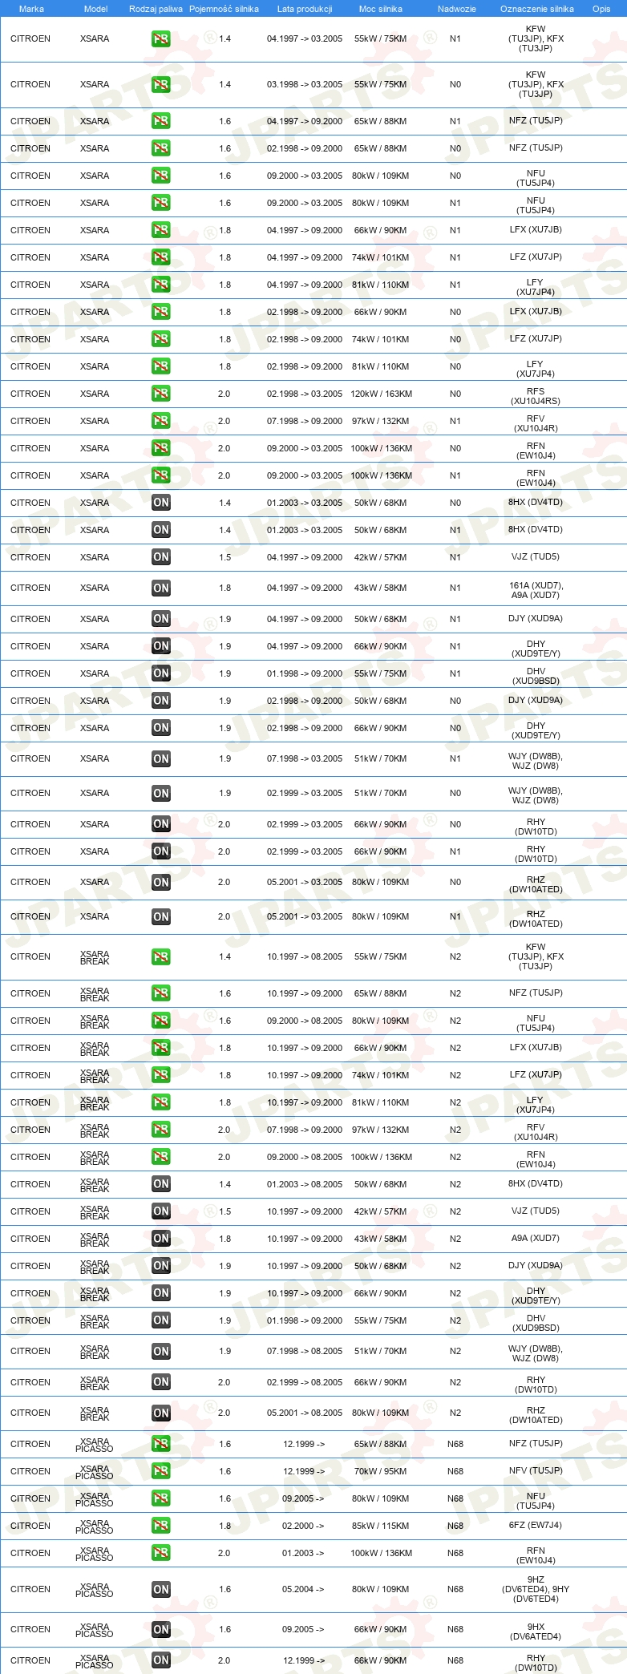Viewport: 627px width, 1674px height.
Task: Click the PB icon in the Xsara 97kW / 132KM N1 row
Action: click(x=161, y=421)
